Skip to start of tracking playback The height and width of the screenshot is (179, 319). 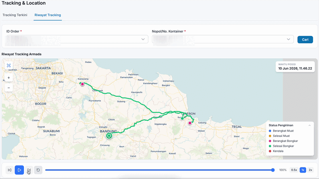10,170
